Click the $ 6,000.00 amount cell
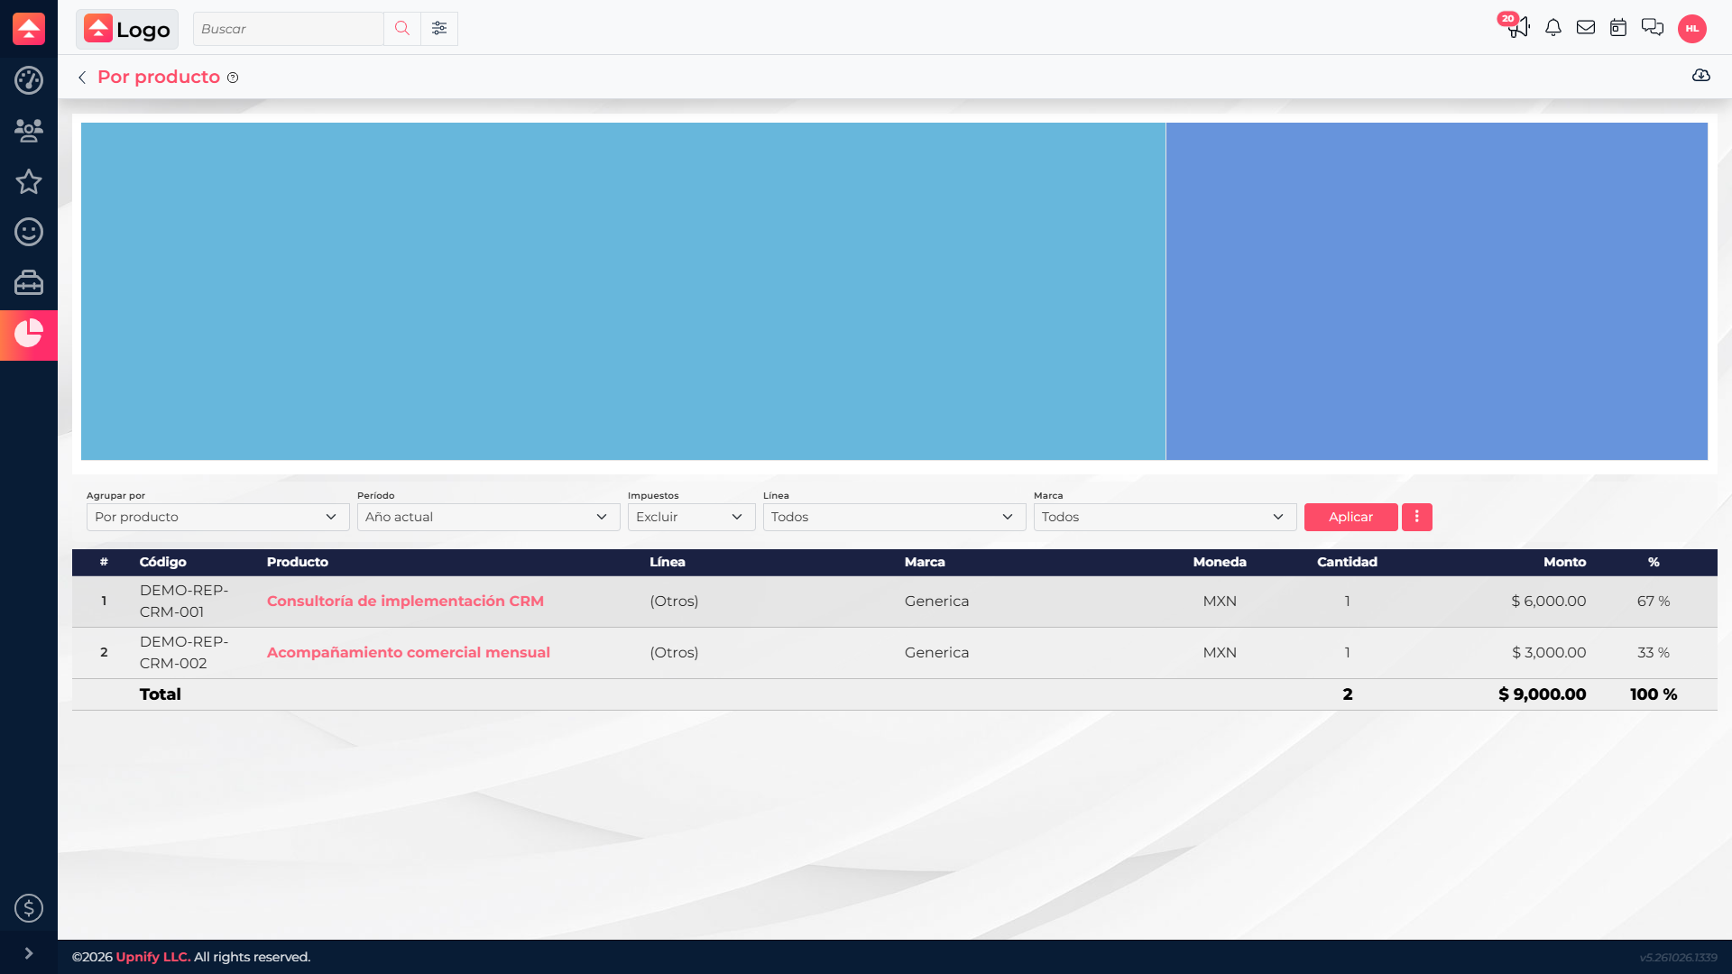This screenshot has width=1732, height=974. [x=1548, y=602]
